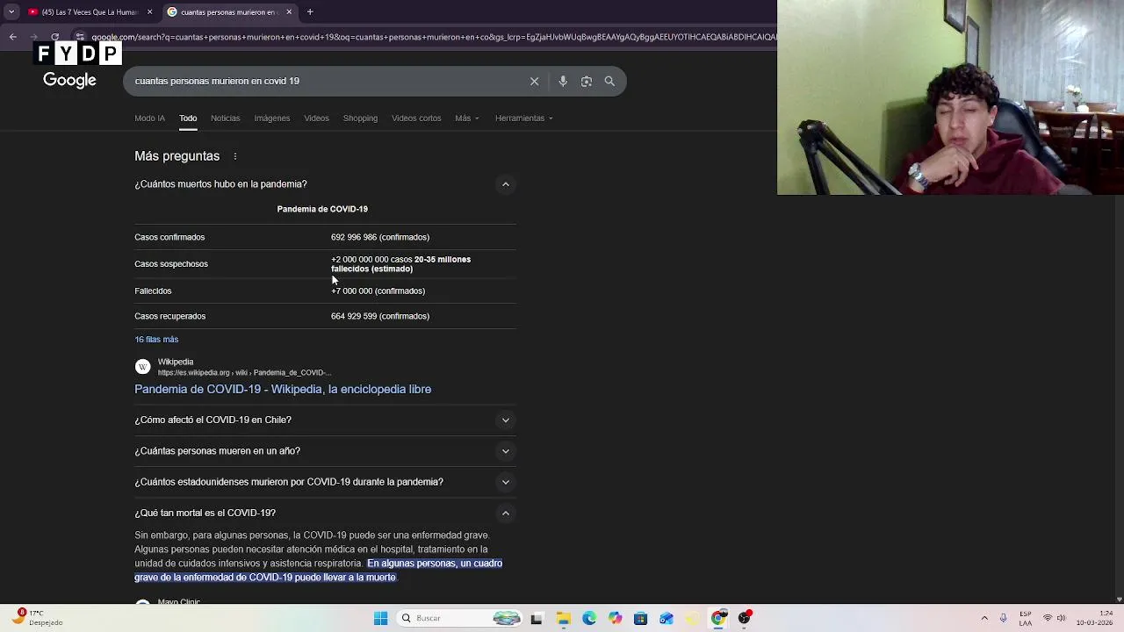Expand the Más search filters dropdown
Screen dimensions: 1124x632
coord(467,118)
